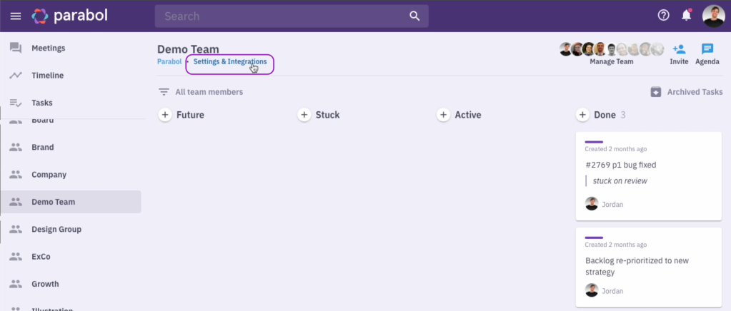
Task: Click the search magnifier icon
Action: (414, 16)
